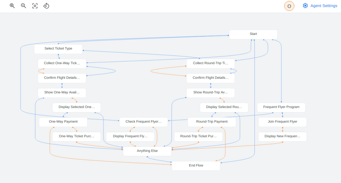Viewport: 341px width, 183px height.
Task: Click the Round-Trip Payment node
Action: (212, 122)
